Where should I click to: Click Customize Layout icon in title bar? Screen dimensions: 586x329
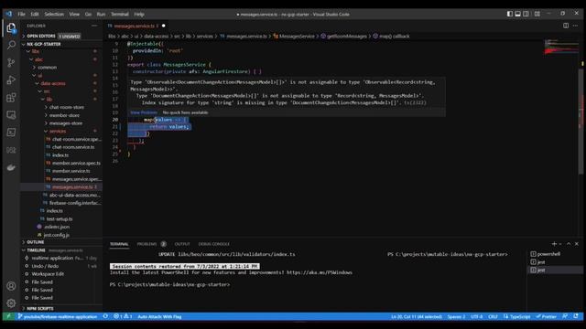pos(537,14)
